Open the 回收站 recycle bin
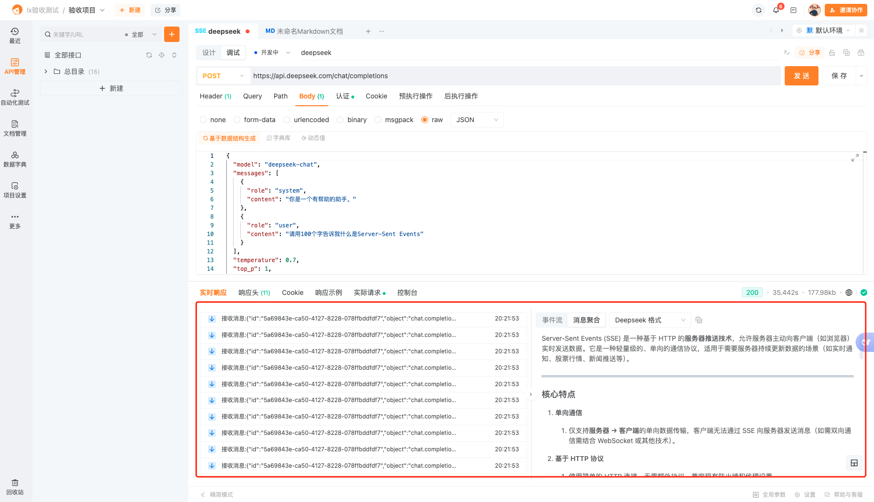Viewport: 874px width, 502px height. [x=15, y=487]
